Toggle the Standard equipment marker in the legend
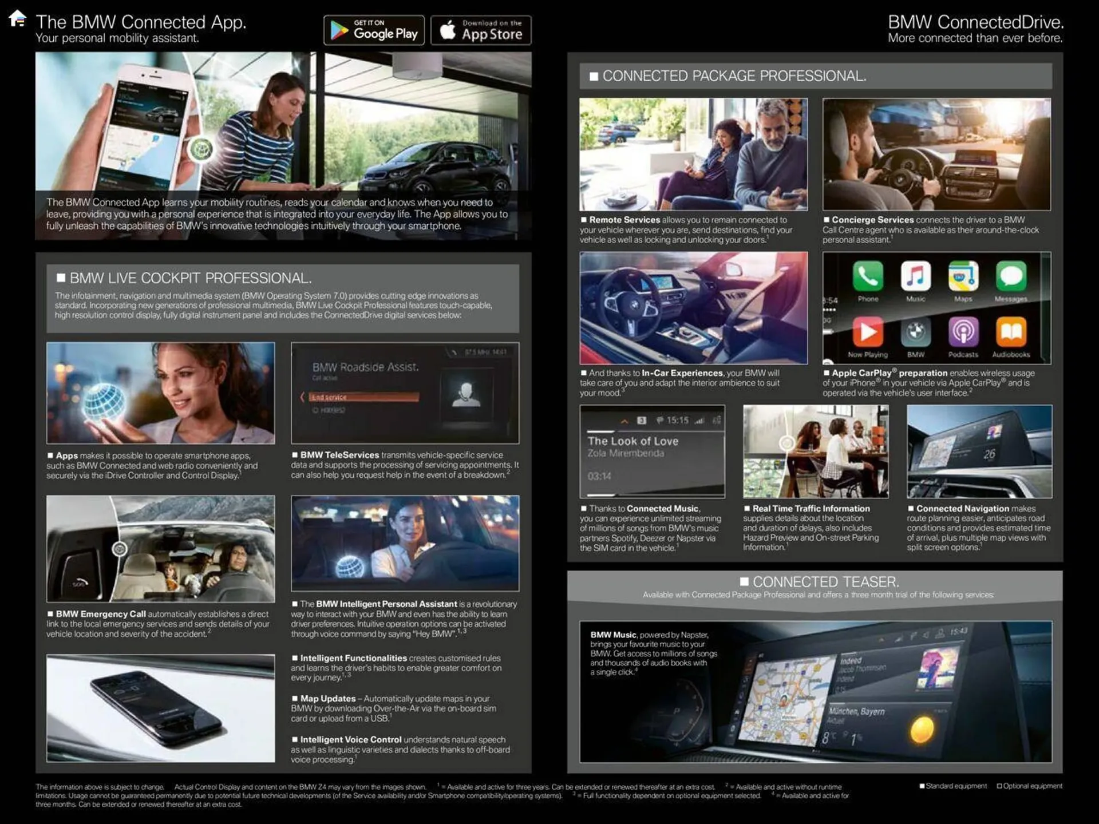 point(923,786)
